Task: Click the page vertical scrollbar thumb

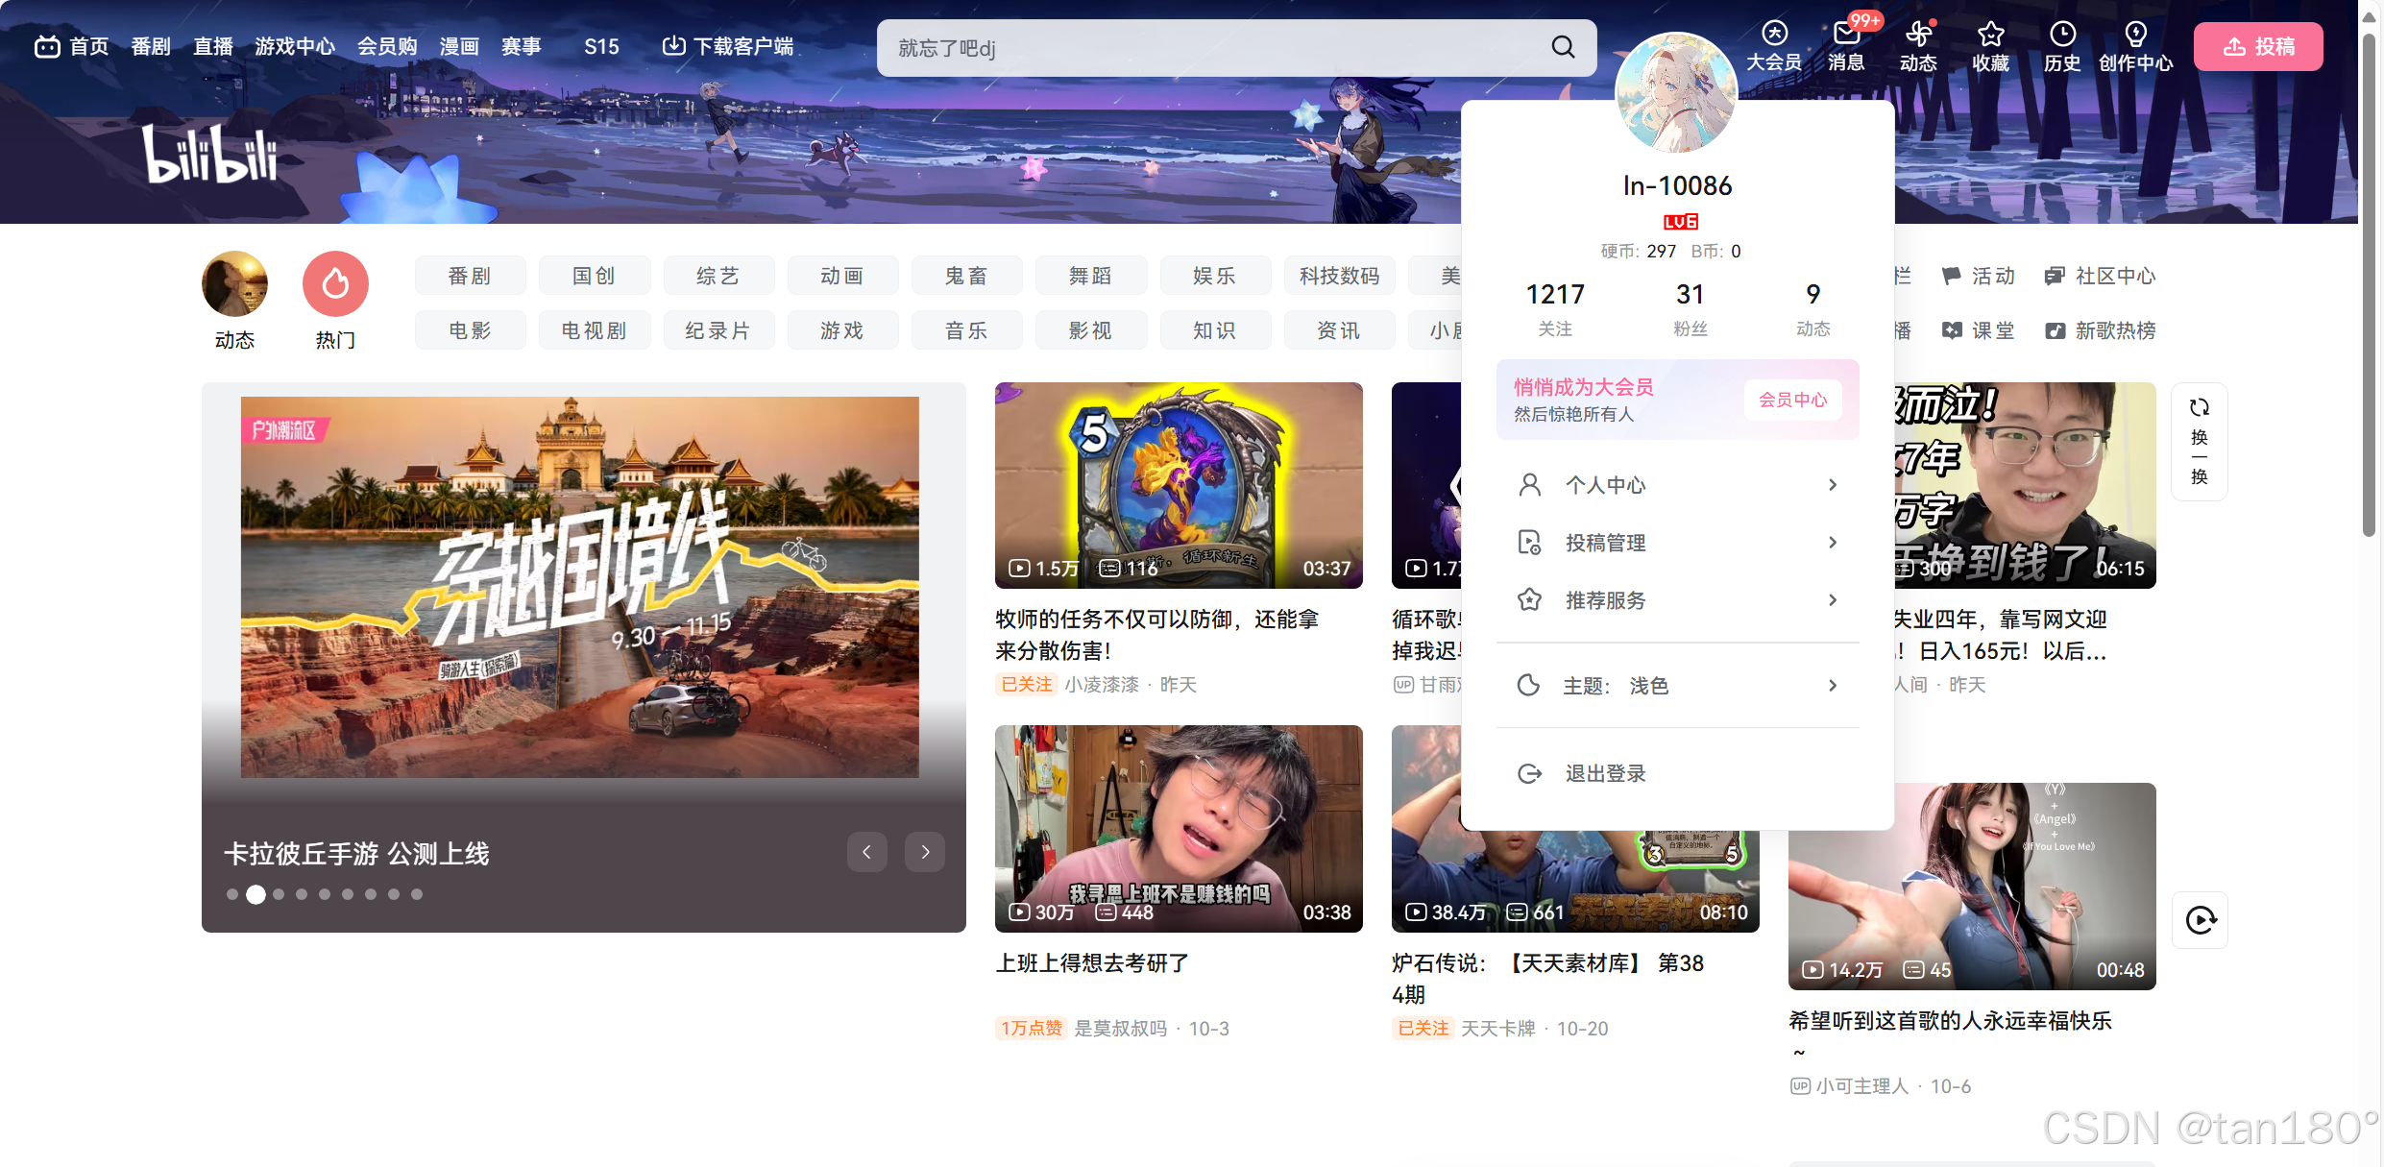Action: pyautogui.click(x=2369, y=288)
